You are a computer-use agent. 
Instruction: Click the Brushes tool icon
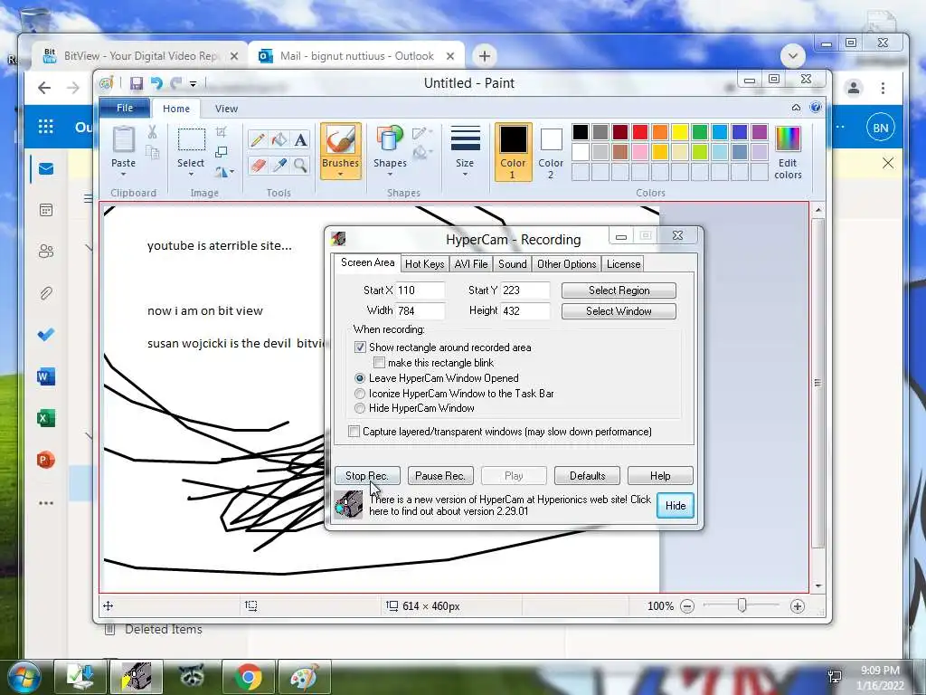pyautogui.click(x=341, y=140)
